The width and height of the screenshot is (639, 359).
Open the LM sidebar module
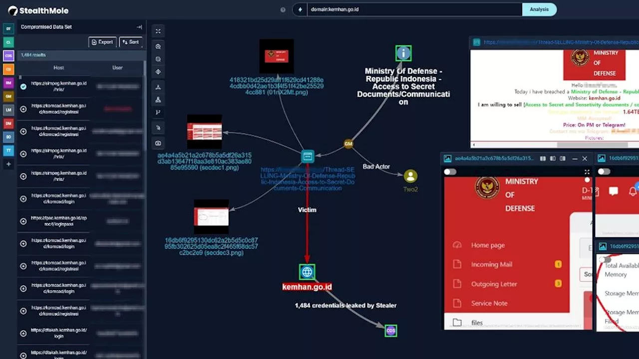[x=8, y=110]
